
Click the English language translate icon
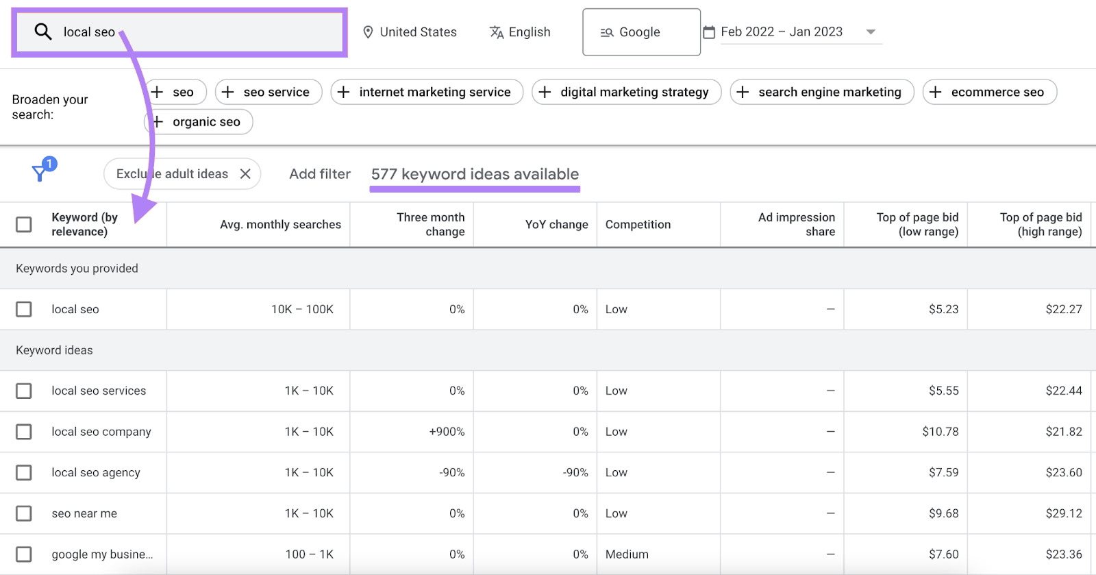pos(497,32)
